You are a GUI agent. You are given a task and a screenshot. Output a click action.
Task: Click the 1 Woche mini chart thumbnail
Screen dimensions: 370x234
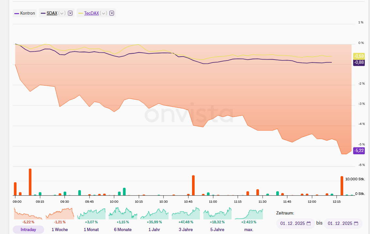[x=60, y=213]
